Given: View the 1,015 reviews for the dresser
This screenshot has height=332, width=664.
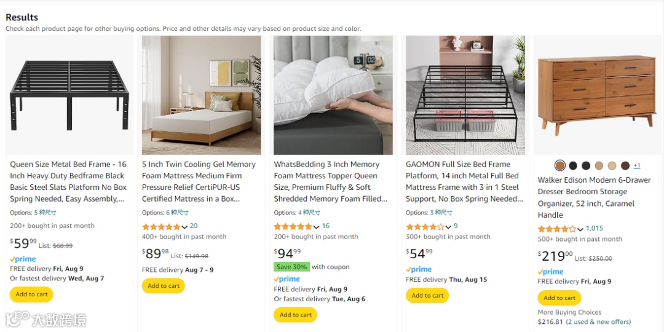Looking at the screenshot, I should point(595,229).
